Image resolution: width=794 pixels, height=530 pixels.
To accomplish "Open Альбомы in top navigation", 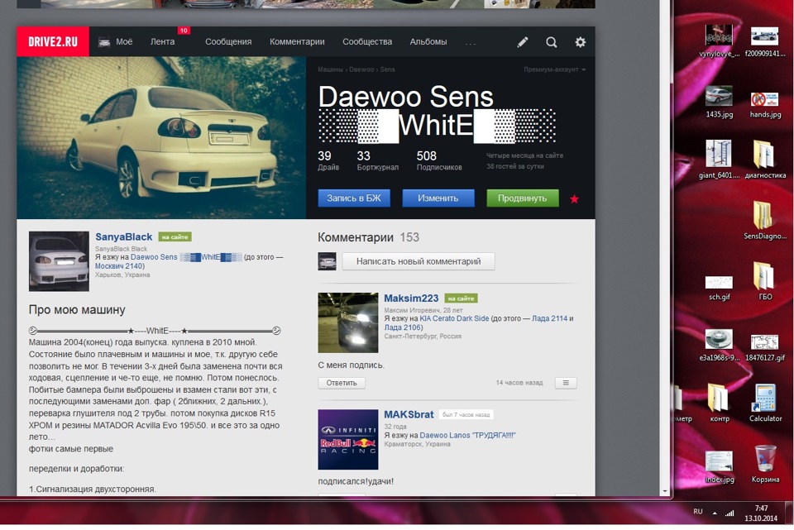I will pyautogui.click(x=428, y=42).
